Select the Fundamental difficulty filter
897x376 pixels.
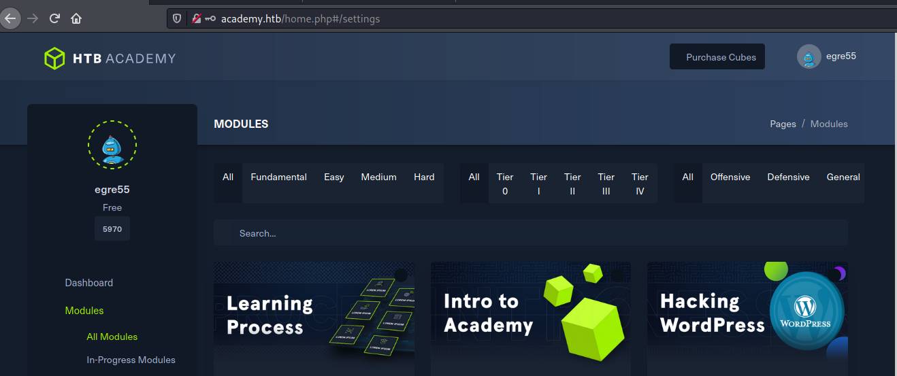pos(278,177)
